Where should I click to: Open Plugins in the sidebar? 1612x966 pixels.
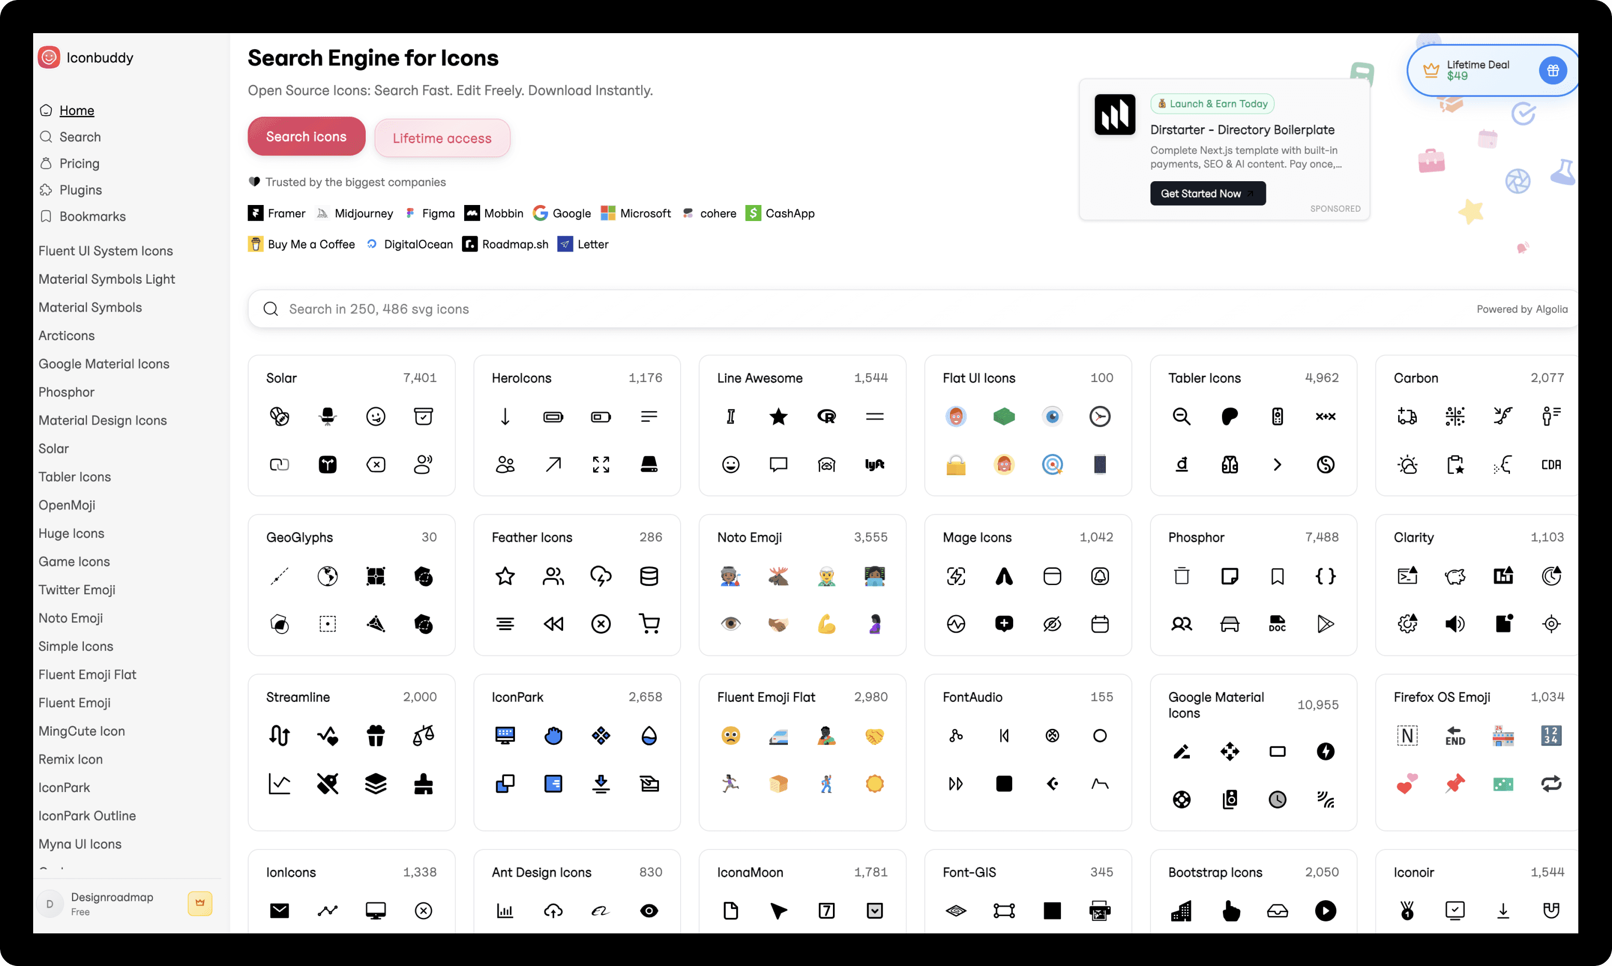[80, 190]
